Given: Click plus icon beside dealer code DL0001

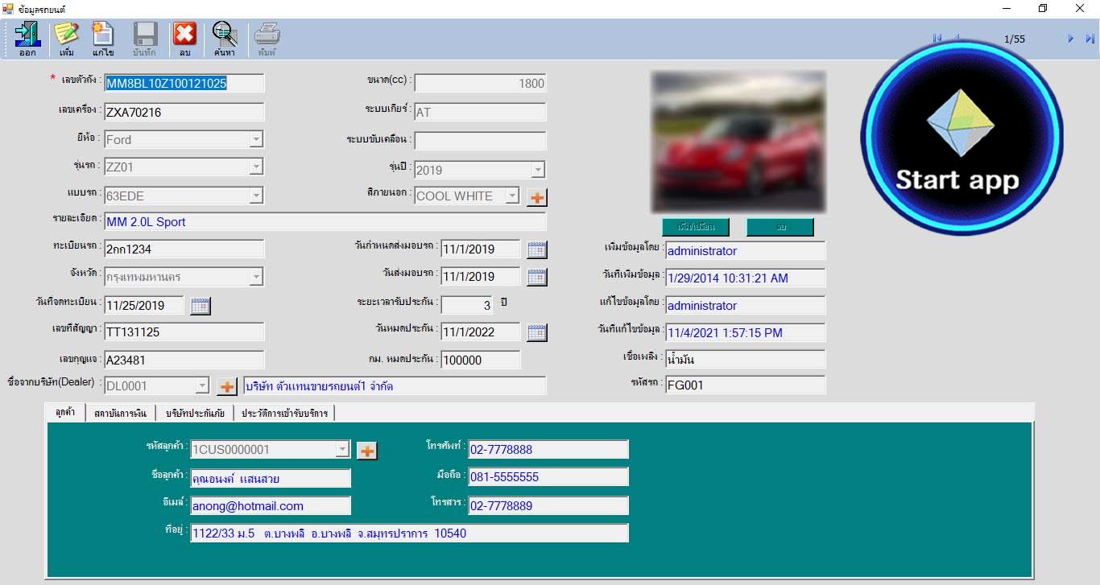Looking at the screenshot, I should point(227,387).
